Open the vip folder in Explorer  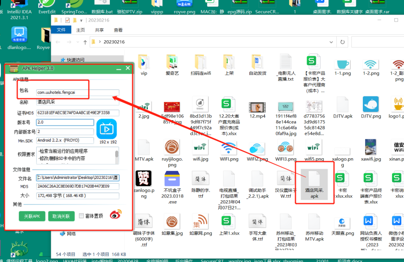(x=144, y=65)
